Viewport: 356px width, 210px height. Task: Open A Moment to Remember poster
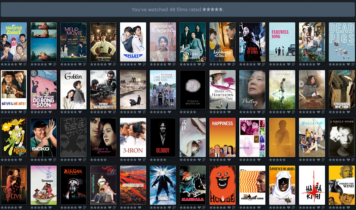(x=103, y=137)
